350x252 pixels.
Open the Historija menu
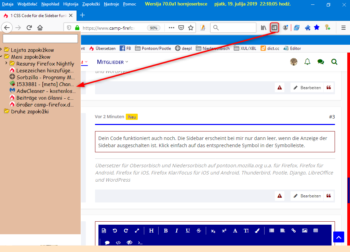click(71, 4)
